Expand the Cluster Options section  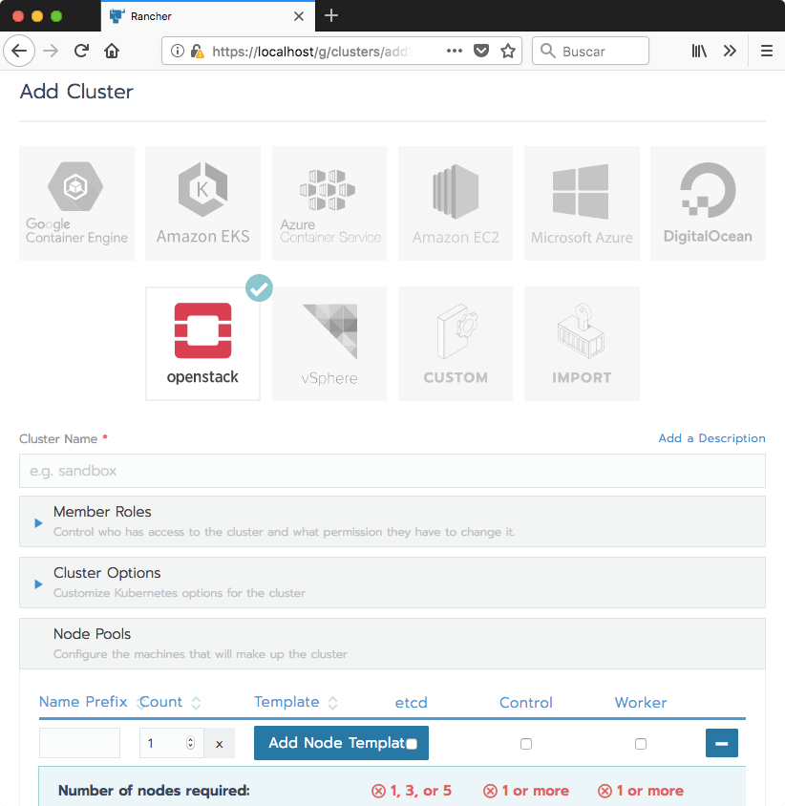tap(38, 583)
